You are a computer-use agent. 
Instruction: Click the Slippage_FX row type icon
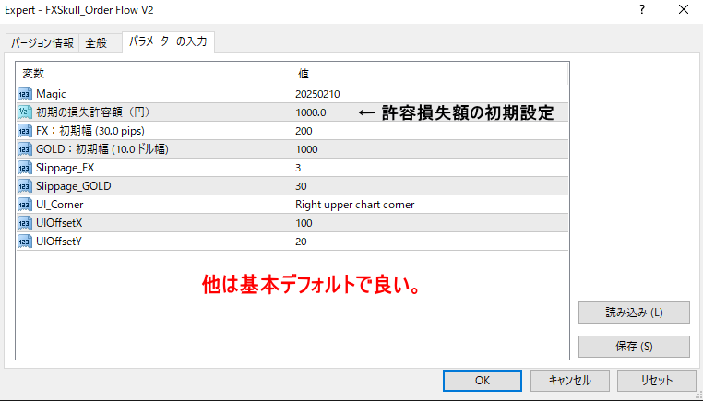[x=25, y=167]
